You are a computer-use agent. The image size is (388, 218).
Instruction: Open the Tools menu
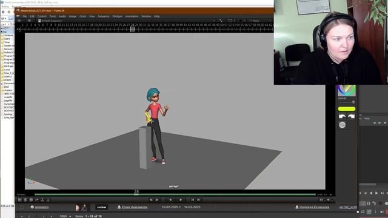[x=53, y=16]
